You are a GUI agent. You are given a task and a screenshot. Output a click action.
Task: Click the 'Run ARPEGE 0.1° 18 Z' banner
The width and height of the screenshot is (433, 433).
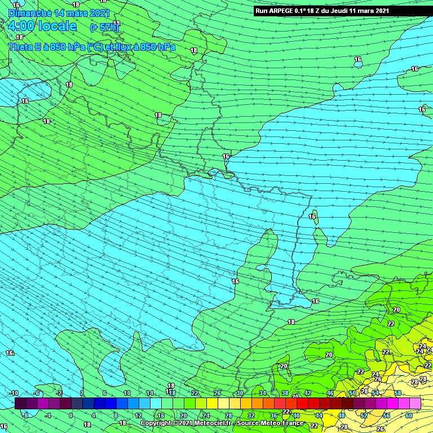tap(322, 11)
